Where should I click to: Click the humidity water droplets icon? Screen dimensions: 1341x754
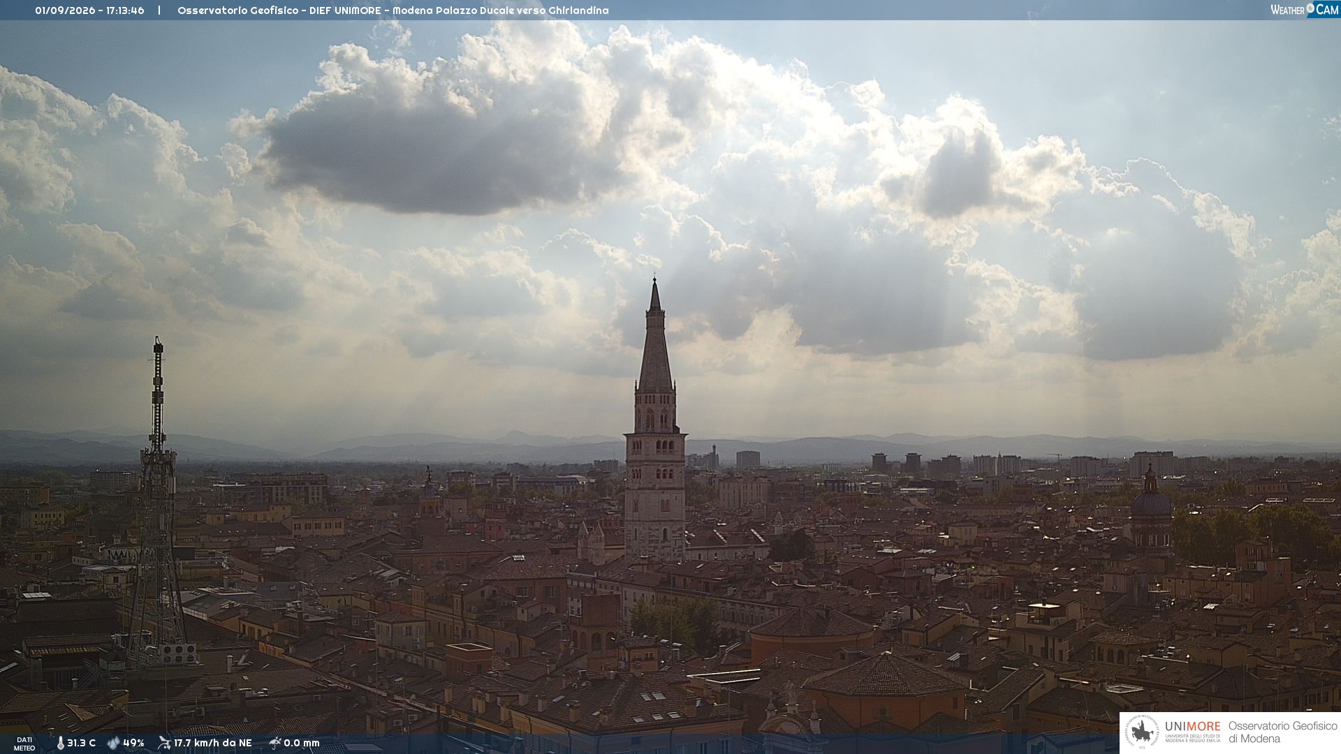[x=113, y=744]
